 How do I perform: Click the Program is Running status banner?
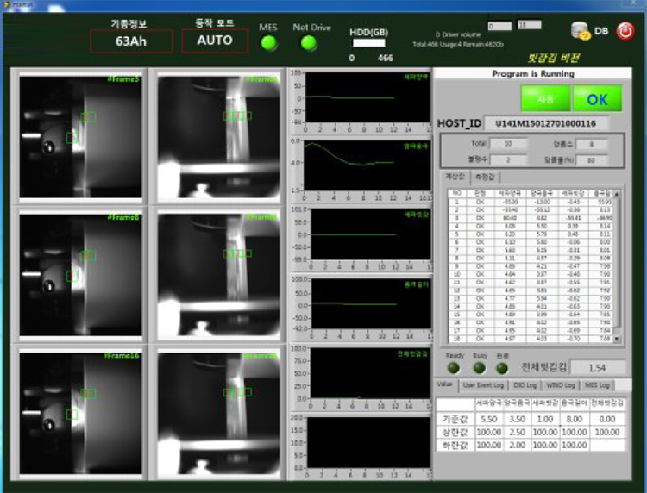pyautogui.click(x=533, y=73)
